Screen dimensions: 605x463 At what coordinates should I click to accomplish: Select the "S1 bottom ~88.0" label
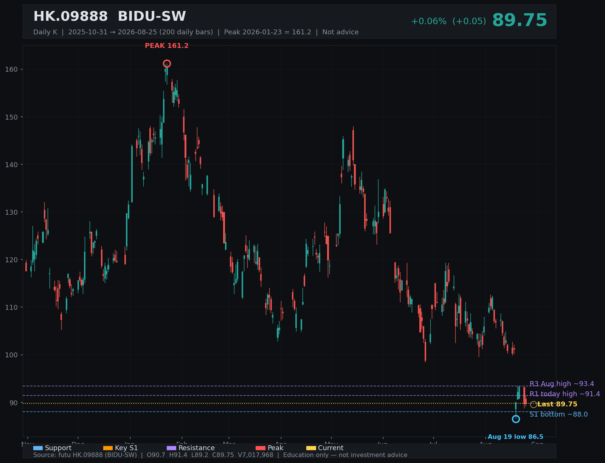tap(558, 414)
